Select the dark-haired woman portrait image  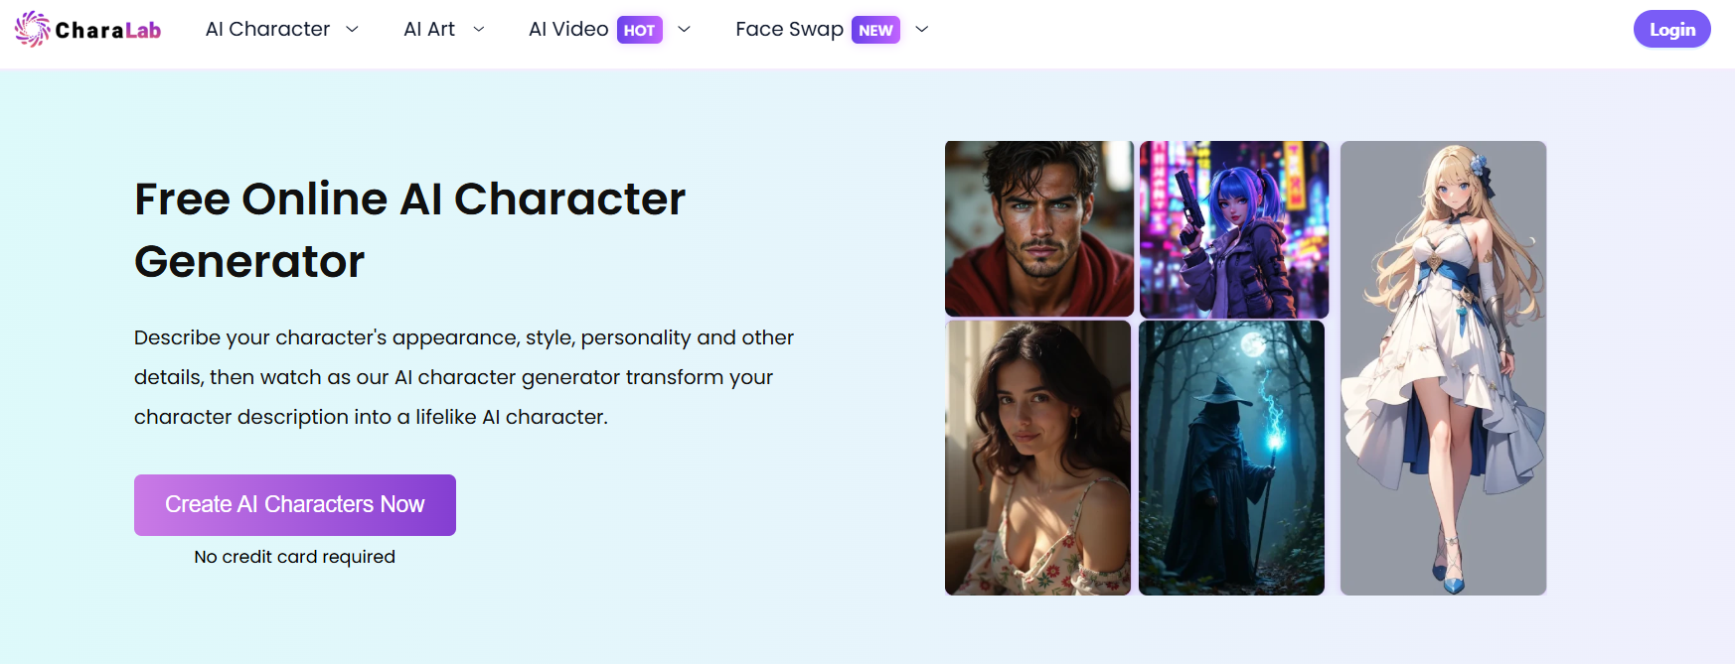pos(1037,458)
